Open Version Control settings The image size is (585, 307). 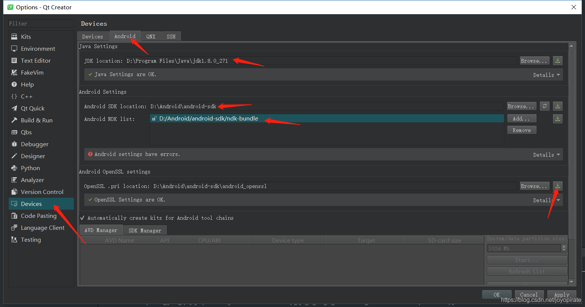point(41,192)
